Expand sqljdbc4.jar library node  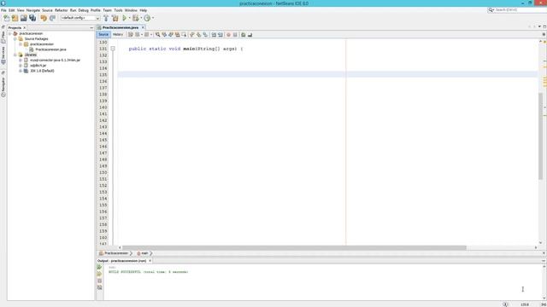(x=21, y=66)
